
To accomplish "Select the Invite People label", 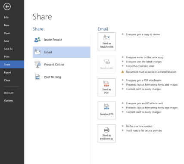I will (x=53, y=40).
